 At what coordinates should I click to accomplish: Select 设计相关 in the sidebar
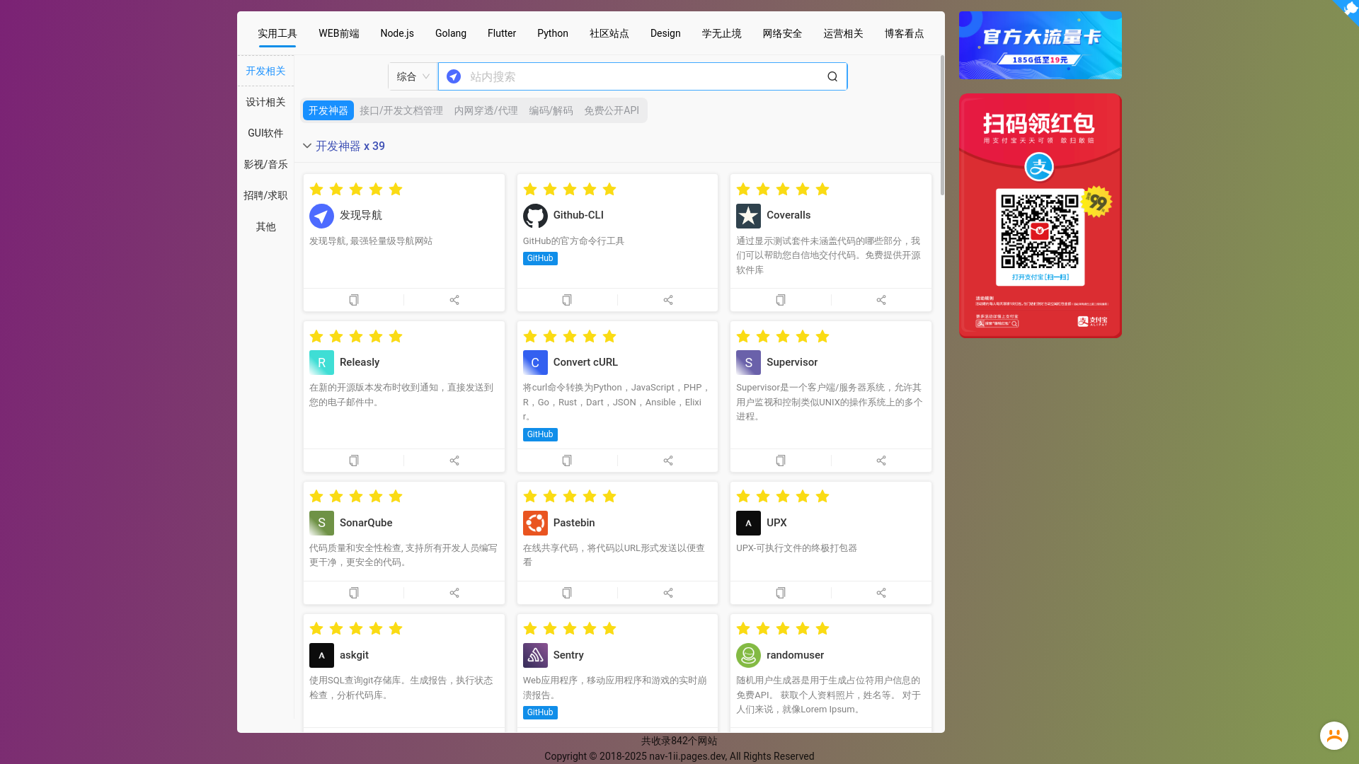265,102
